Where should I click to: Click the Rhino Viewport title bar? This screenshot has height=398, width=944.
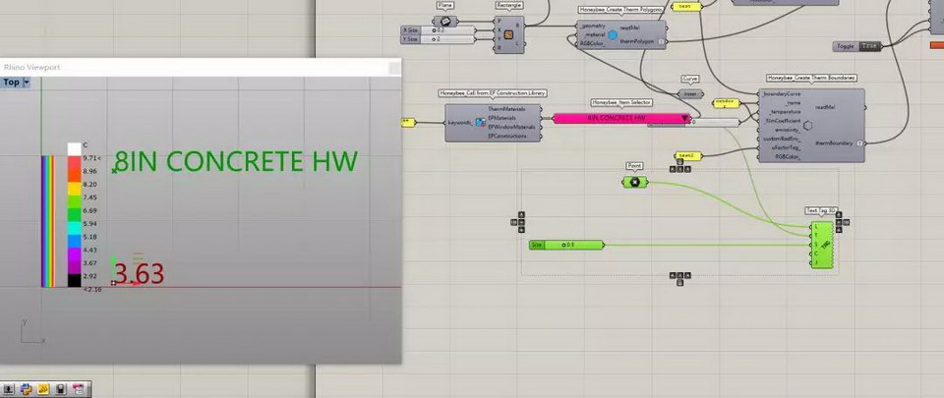coord(197,67)
